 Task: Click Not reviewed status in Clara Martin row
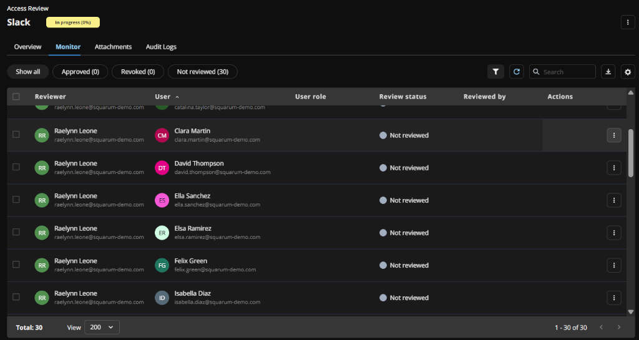coord(404,135)
